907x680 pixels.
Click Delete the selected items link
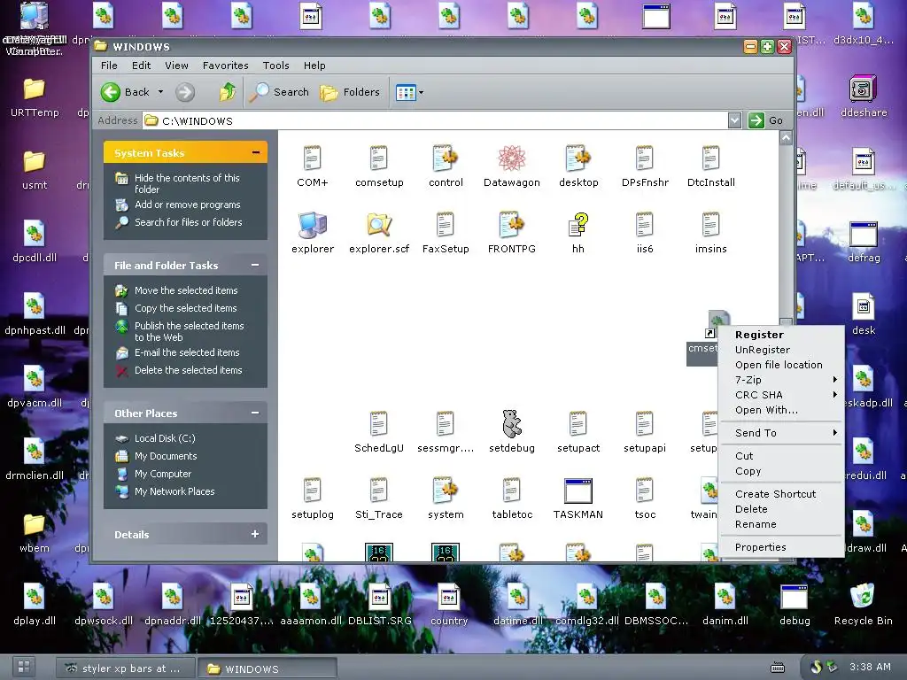(x=189, y=370)
